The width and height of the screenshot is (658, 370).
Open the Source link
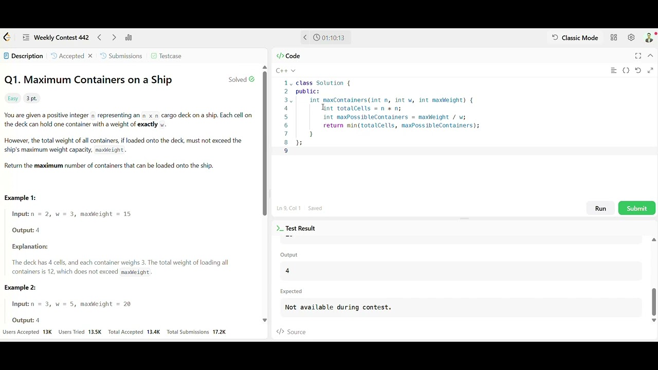tap(291, 332)
